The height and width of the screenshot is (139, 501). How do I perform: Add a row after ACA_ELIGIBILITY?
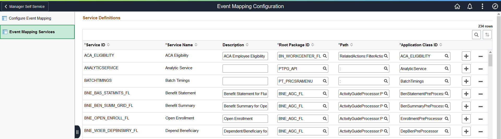pyautogui.click(x=466, y=56)
